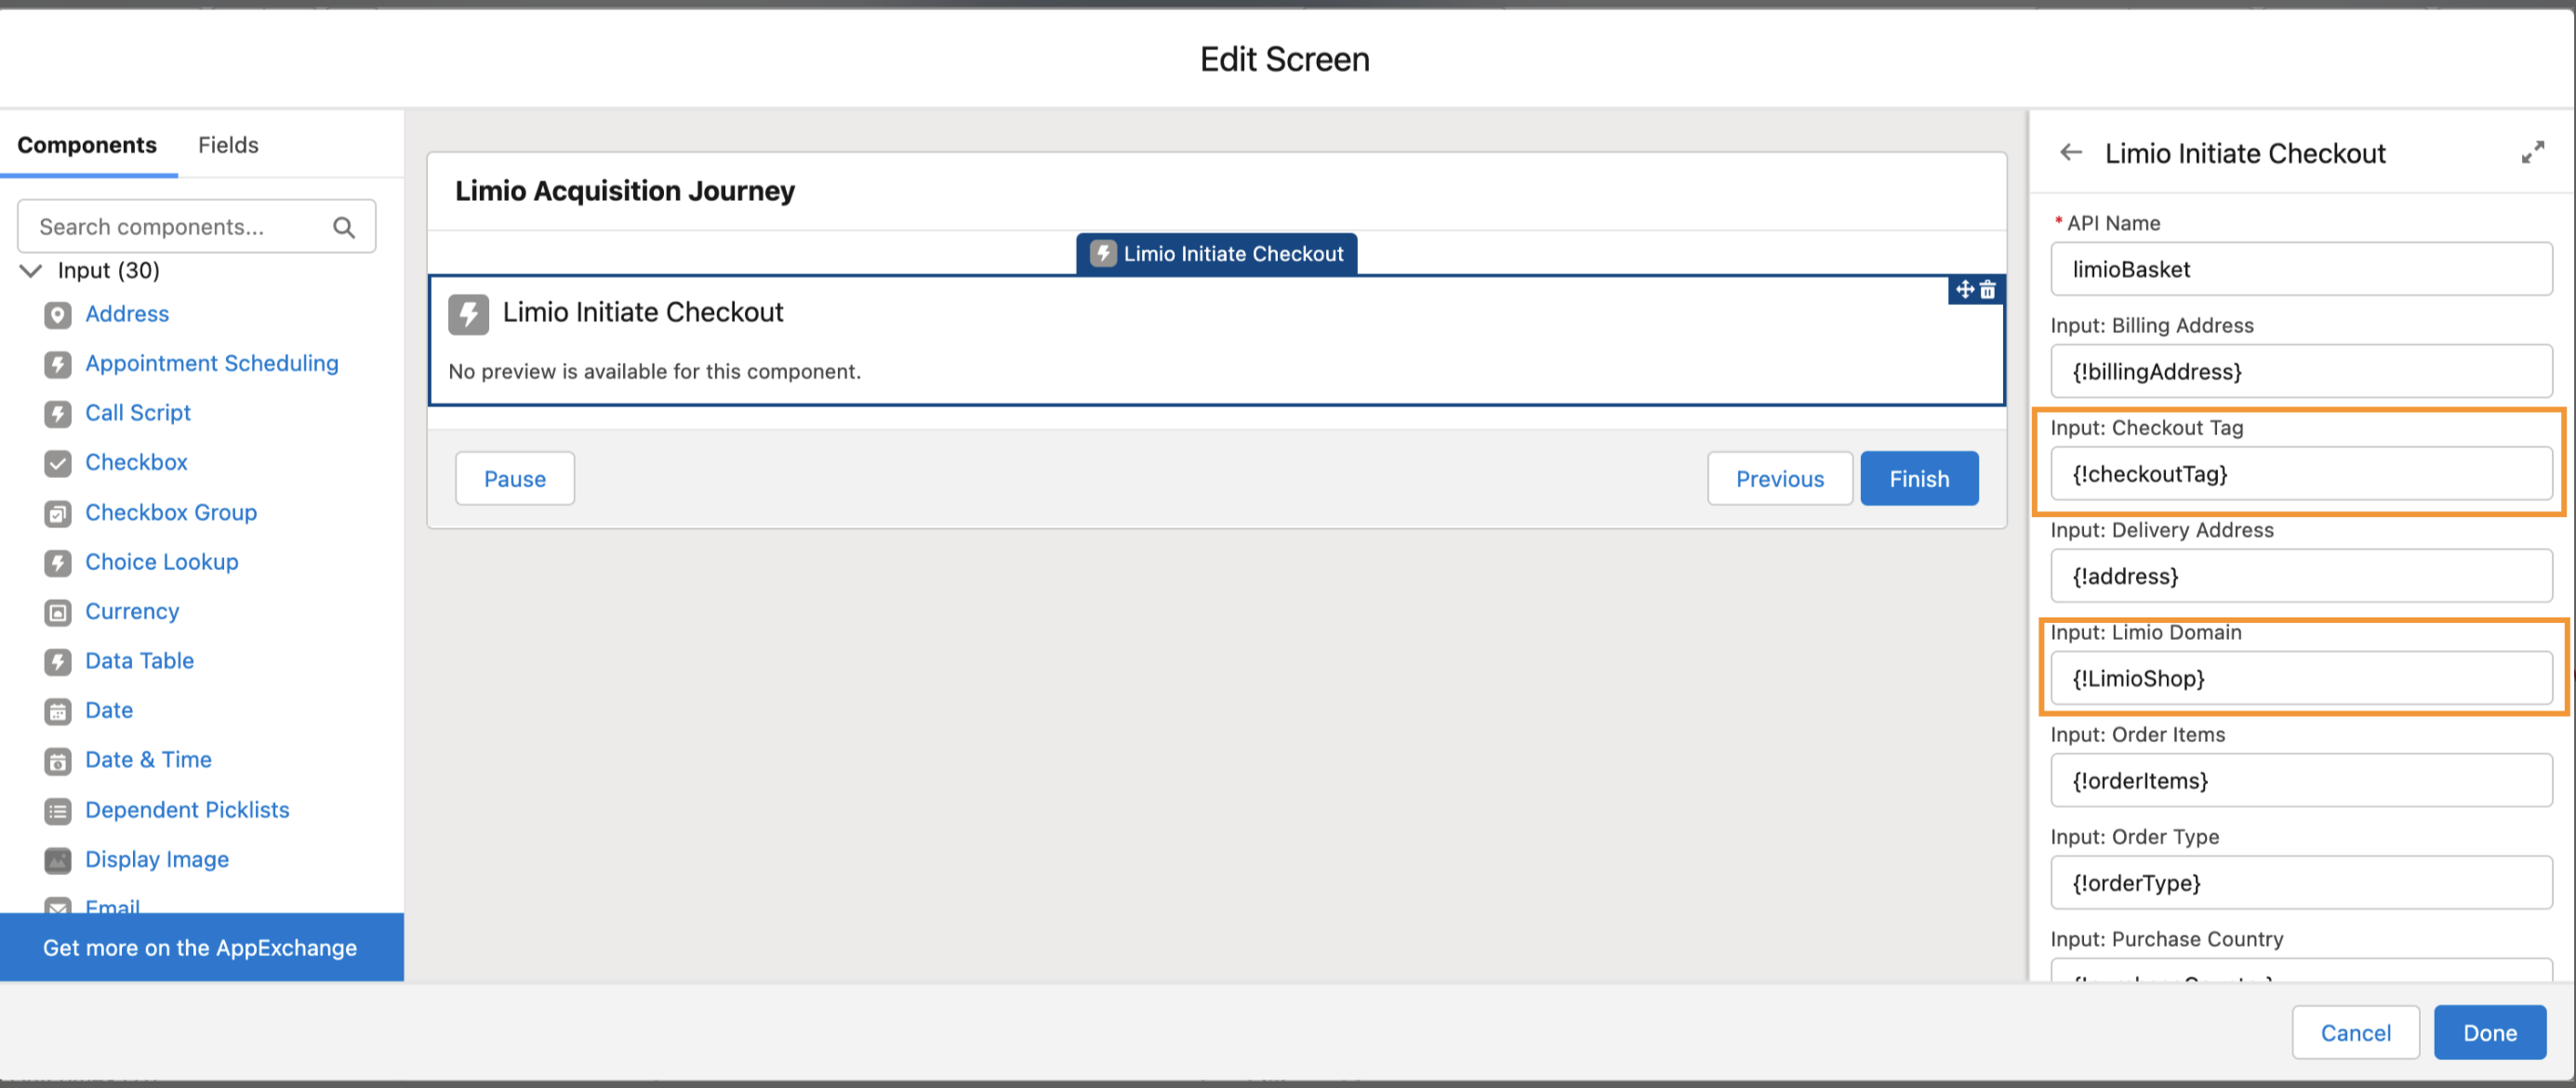Click the Previous button
This screenshot has height=1088, width=2576.
tap(1780, 479)
